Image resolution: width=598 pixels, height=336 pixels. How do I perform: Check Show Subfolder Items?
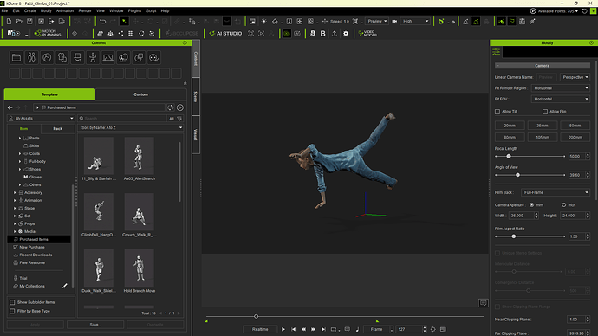click(x=12, y=302)
